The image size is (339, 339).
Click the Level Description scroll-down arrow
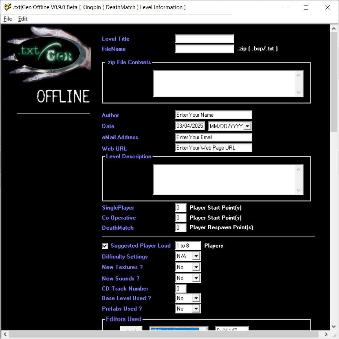point(299,190)
